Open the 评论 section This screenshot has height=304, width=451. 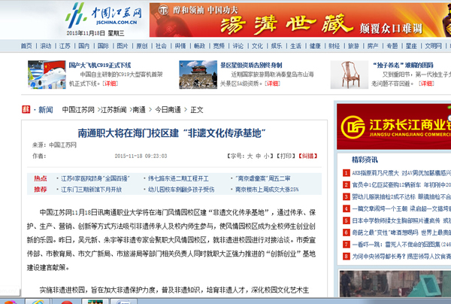tap(238, 46)
